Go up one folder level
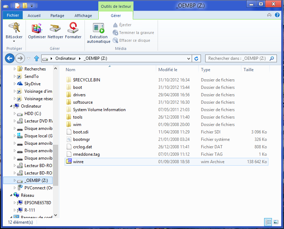This screenshot has height=229, width=284. point(37,58)
